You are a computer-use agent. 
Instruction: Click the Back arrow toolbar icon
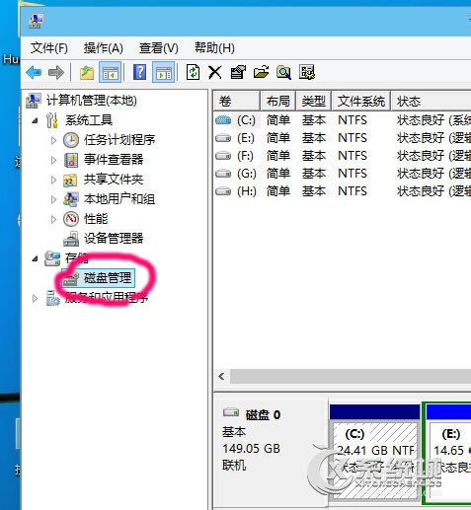(x=34, y=72)
